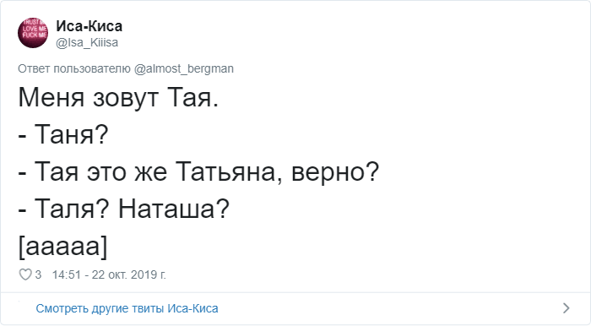Screen dimensions: 591x326
Task: Click the @Isa_Kiiisa handle
Action: 87,42
